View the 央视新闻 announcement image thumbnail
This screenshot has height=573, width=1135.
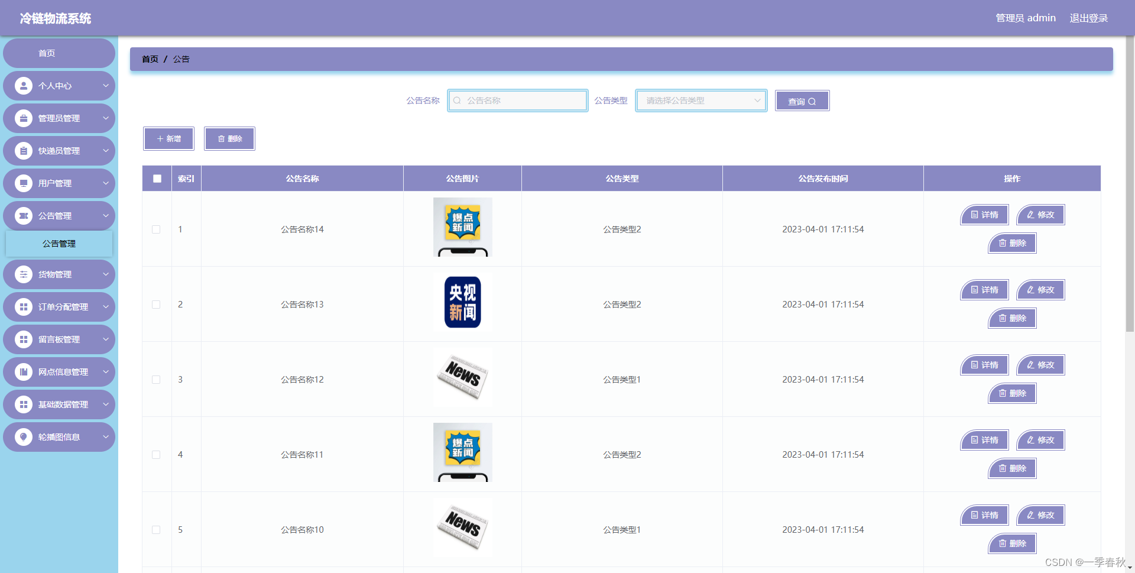(x=462, y=303)
